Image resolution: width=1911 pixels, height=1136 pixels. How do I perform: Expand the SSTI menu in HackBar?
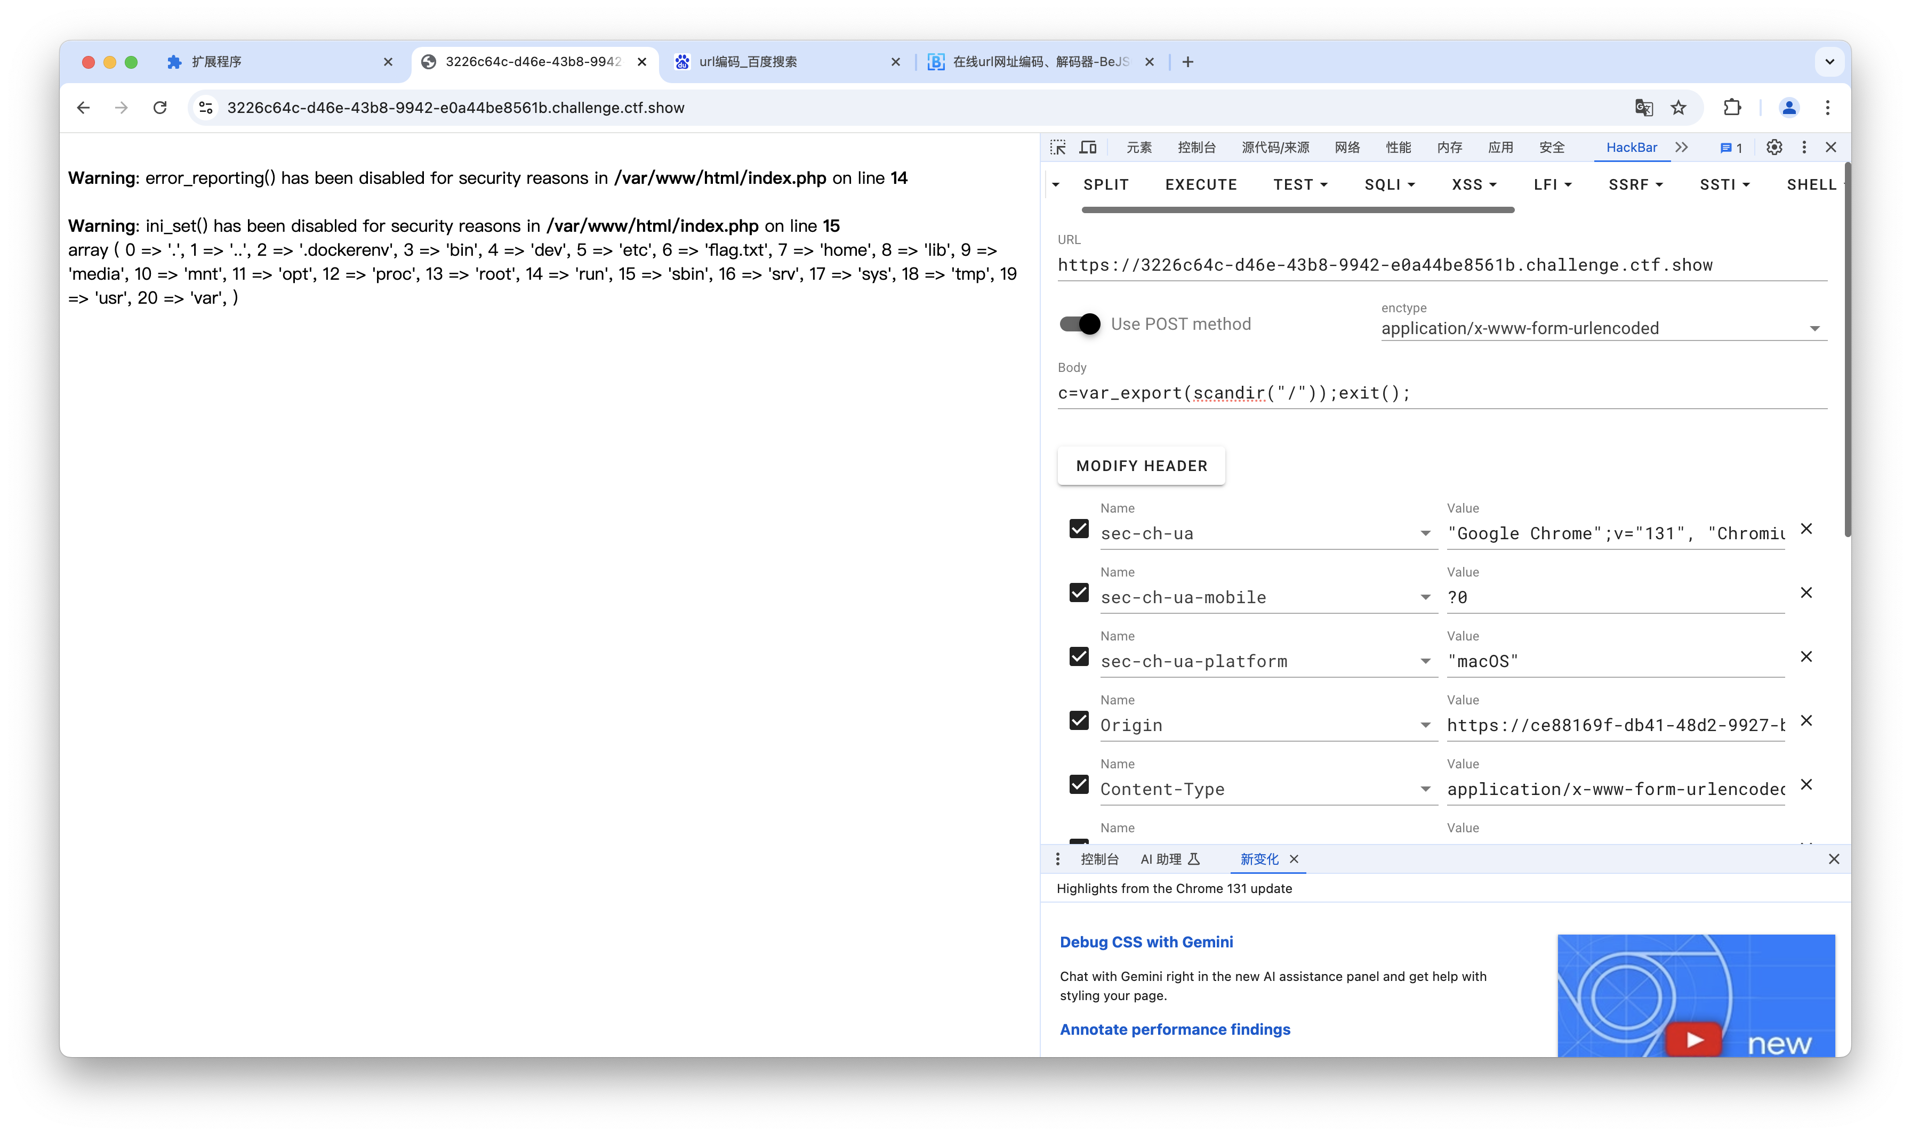point(1724,184)
